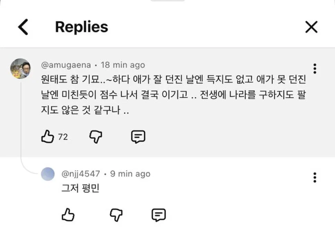Screen dimensions: 335x241
Task: Dislike the comment by @amugaena
Action: tap(96, 137)
